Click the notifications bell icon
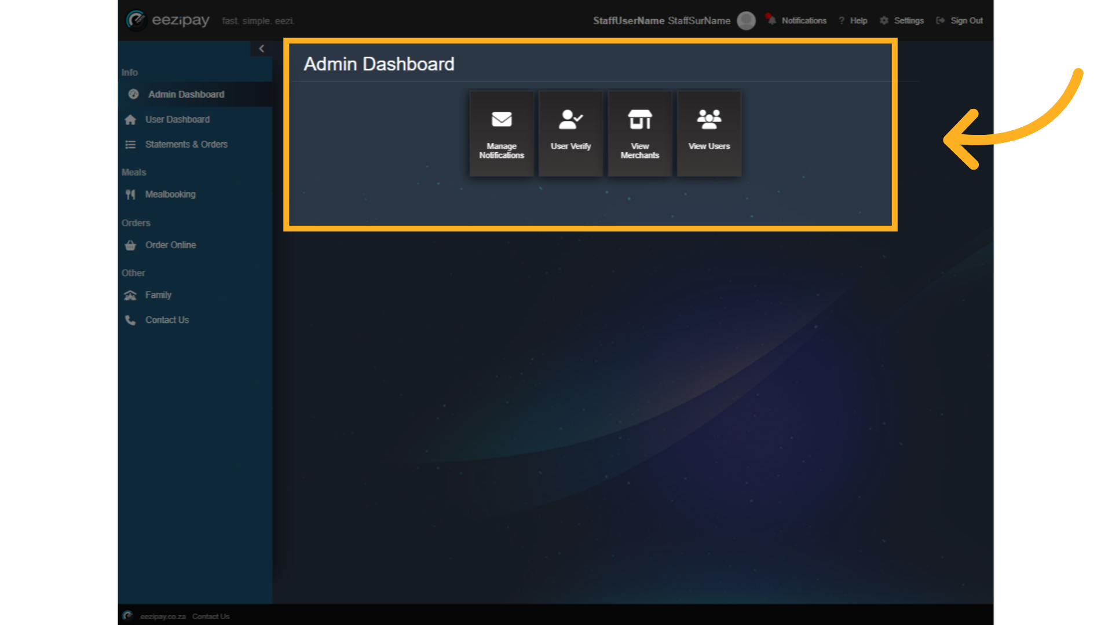Image resolution: width=1112 pixels, height=625 pixels. click(x=771, y=20)
